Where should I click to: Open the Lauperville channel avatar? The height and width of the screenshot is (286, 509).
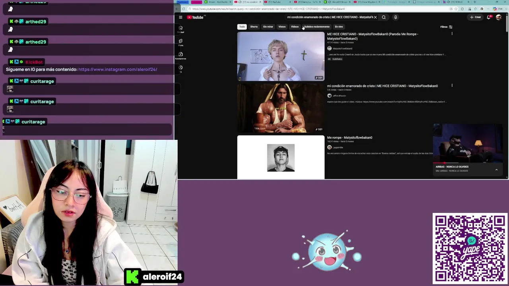coord(329,147)
